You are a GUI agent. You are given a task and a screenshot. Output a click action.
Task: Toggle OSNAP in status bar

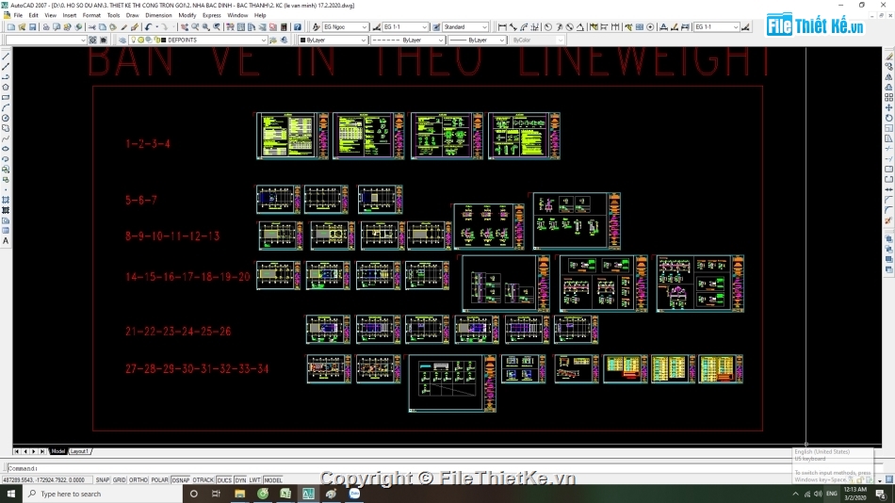pyautogui.click(x=180, y=480)
